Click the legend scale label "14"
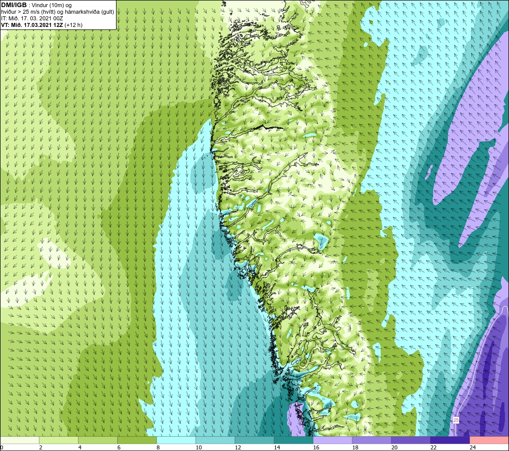This screenshot has width=509, height=451. (x=277, y=447)
